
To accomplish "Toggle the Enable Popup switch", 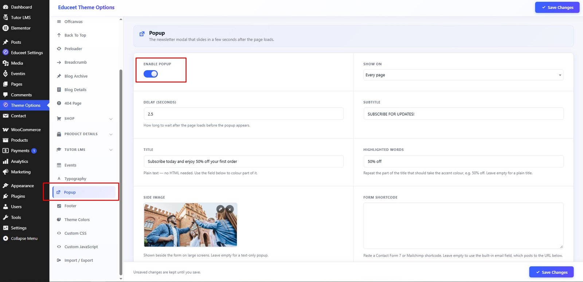I will pos(150,74).
